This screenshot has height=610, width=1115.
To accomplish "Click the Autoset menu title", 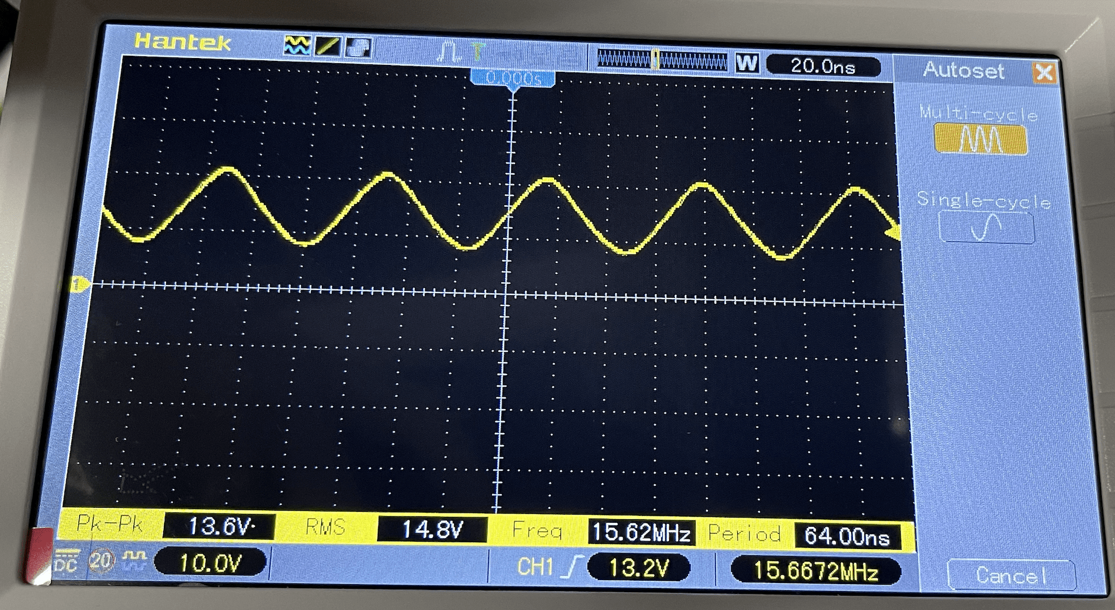I will 964,71.
